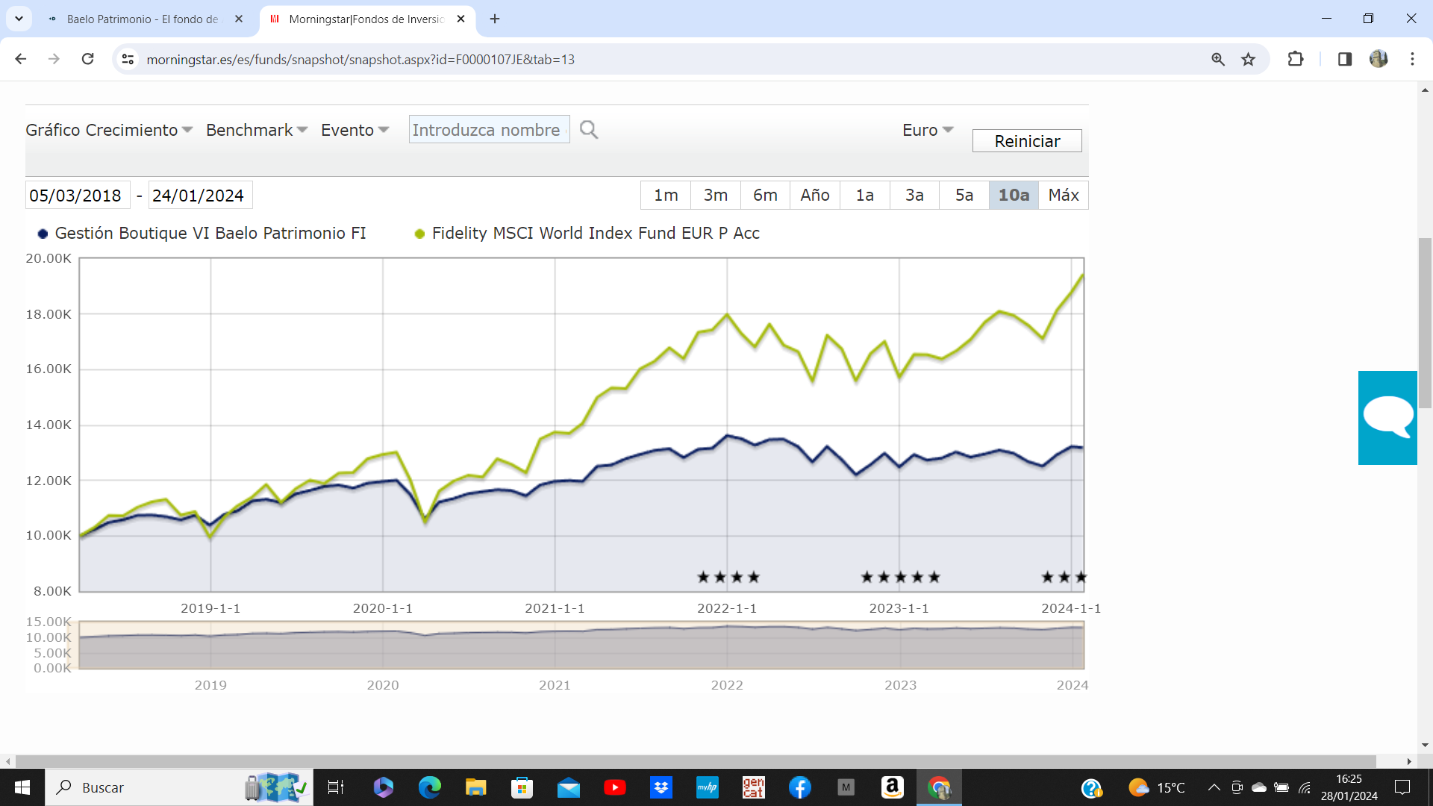Click the address bar URL
Viewport: 1433px width, 806px height.
coord(360,59)
